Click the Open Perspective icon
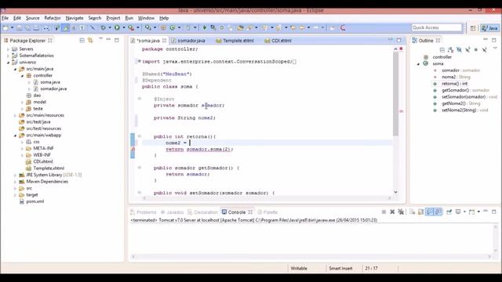The image size is (502, 282). click(x=473, y=28)
